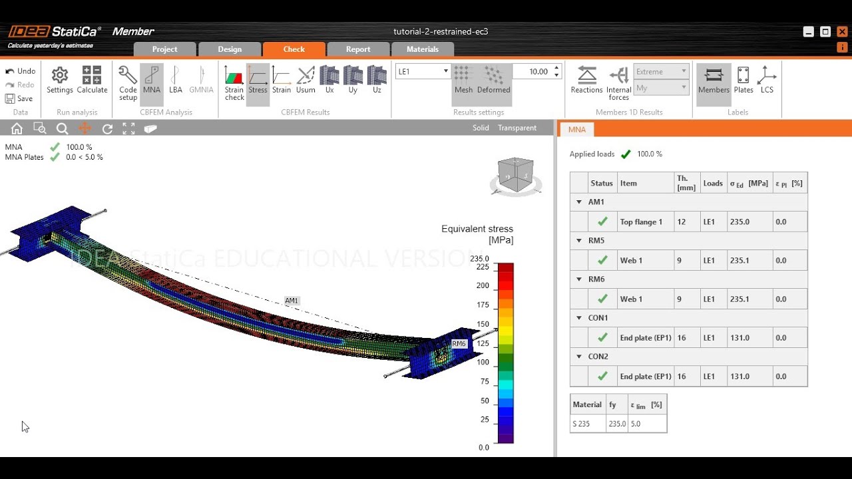The image size is (852, 479).
Task: Show Ux displacement results
Action: click(329, 80)
